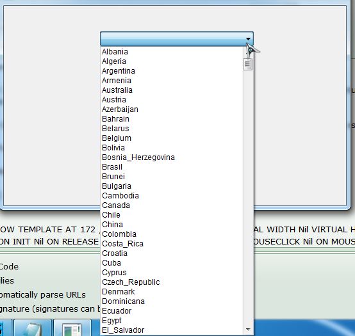Open the document window taskbar icon
Viewport: 355px width, 336px height.
tap(72, 328)
